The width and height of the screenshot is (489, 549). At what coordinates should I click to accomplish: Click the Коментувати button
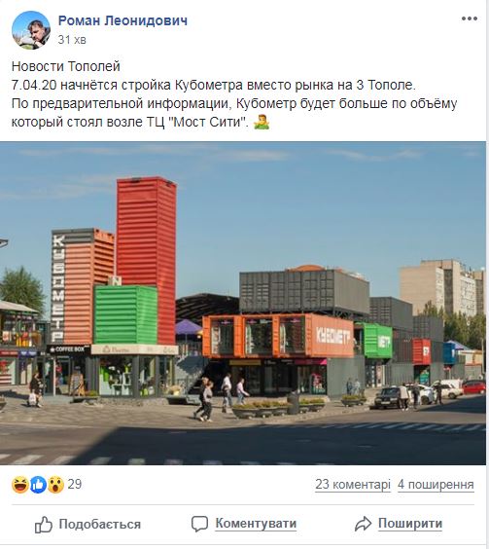(x=244, y=524)
